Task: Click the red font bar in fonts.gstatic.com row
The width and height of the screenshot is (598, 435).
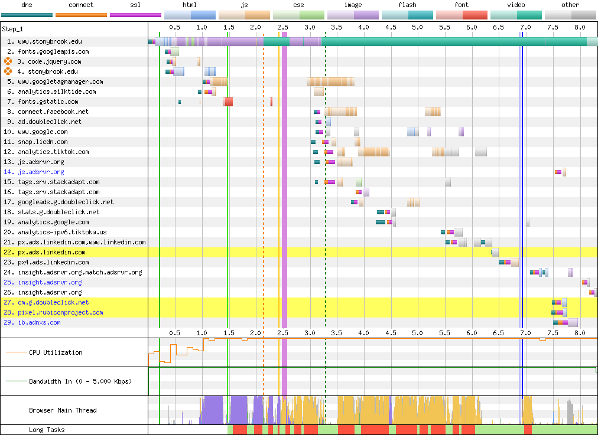Action: click(228, 102)
